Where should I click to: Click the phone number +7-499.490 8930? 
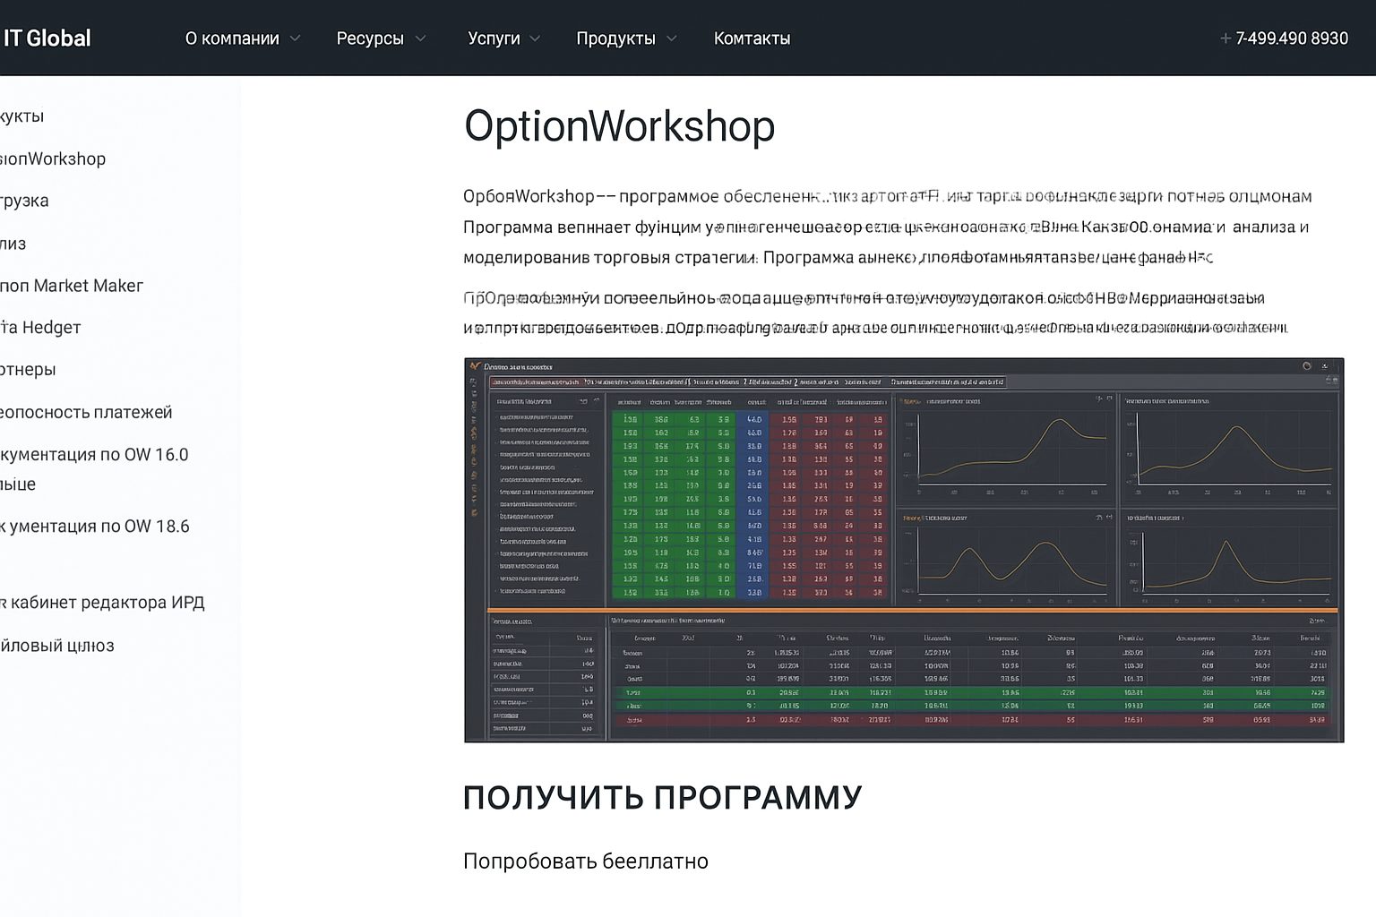[1284, 39]
